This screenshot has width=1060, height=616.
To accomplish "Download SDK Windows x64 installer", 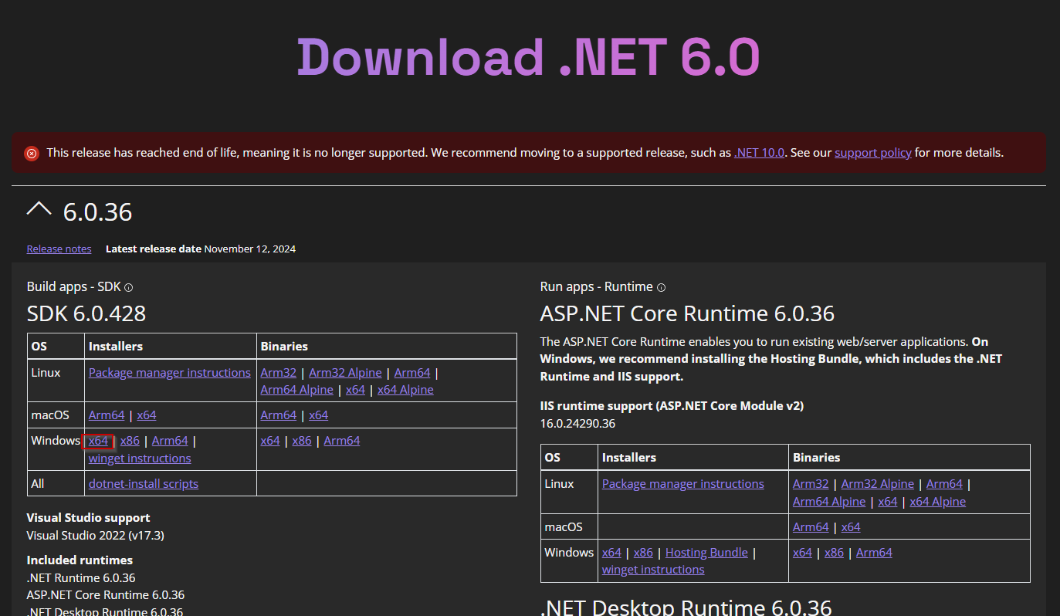I will (x=98, y=441).
